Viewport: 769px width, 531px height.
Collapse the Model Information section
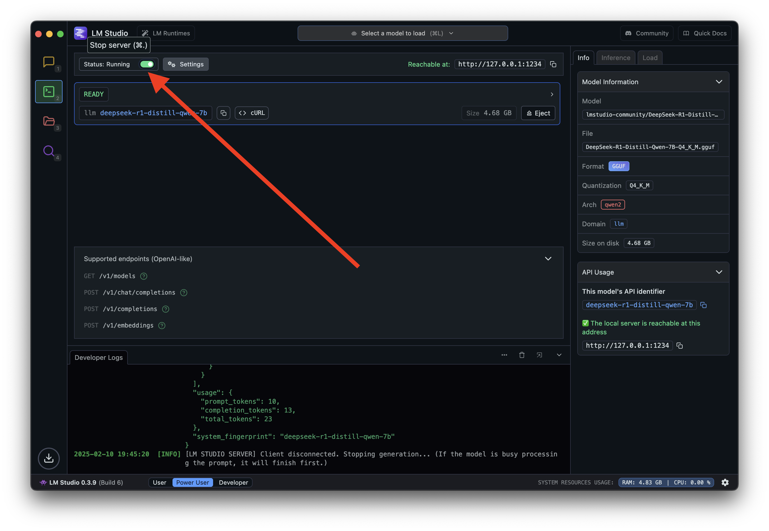point(719,81)
